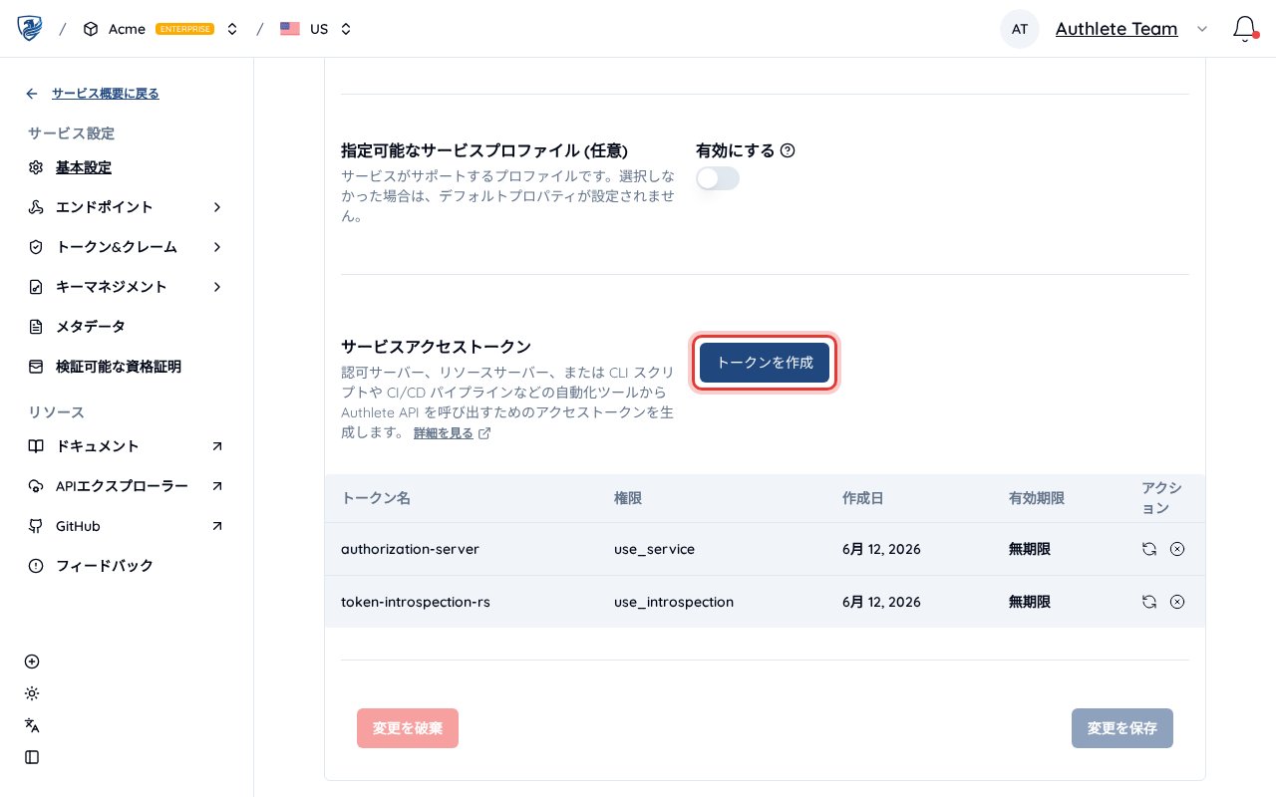Click the ドキュメント book icon
Image resolution: width=1276 pixels, height=797 pixels.
click(x=36, y=446)
